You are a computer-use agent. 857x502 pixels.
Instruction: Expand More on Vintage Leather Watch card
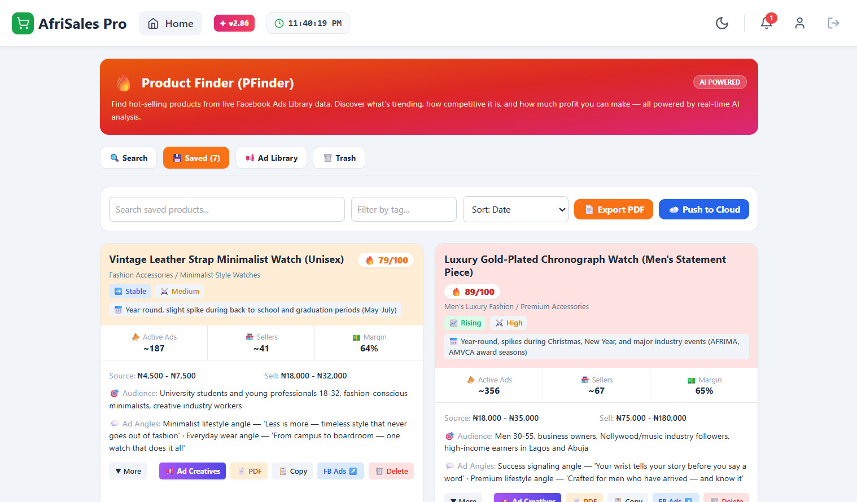click(x=128, y=471)
